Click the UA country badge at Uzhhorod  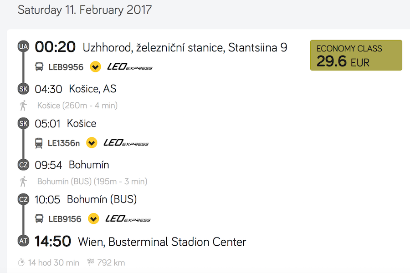[23, 47]
